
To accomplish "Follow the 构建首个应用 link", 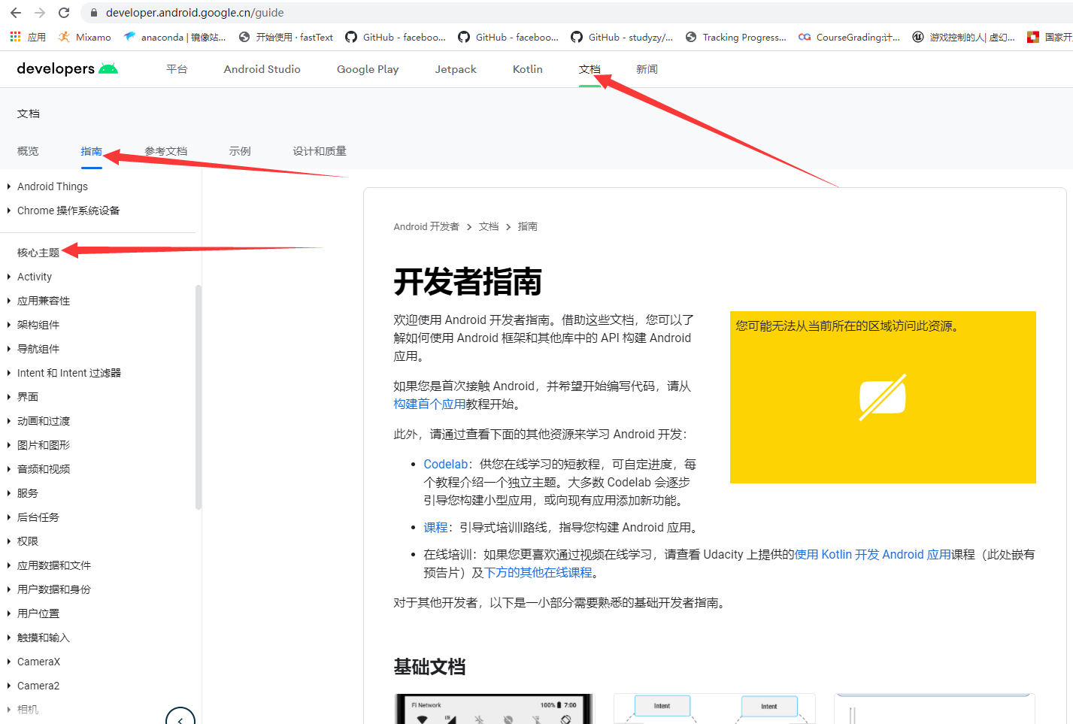I will click(429, 404).
